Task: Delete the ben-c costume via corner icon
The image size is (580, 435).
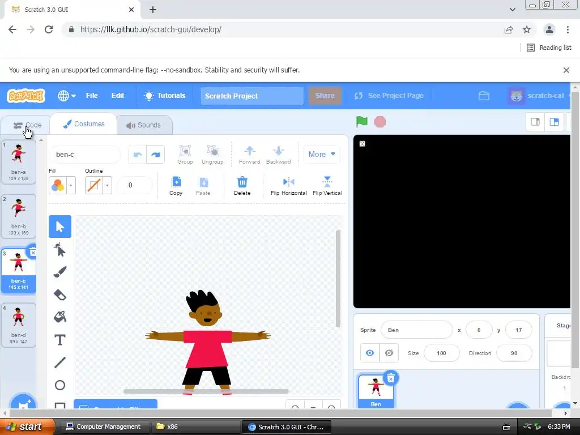Action: pos(33,252)
